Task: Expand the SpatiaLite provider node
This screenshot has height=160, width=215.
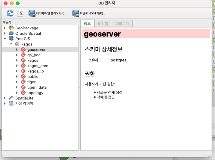Action: pos(5,98)
